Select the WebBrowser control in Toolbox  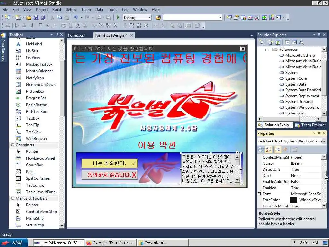pyautogui.click(x=36, y=138)
